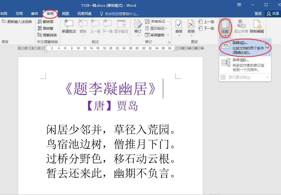Switch to the 视图 View tab
Viewport: 281px width, 195px height.
tap(65, 14)
